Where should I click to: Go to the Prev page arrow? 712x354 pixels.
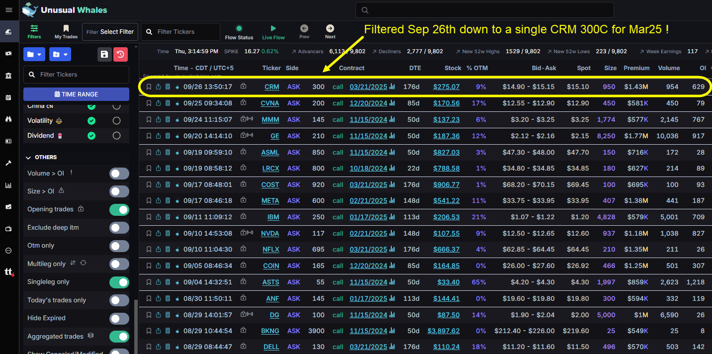coord(304,32)
